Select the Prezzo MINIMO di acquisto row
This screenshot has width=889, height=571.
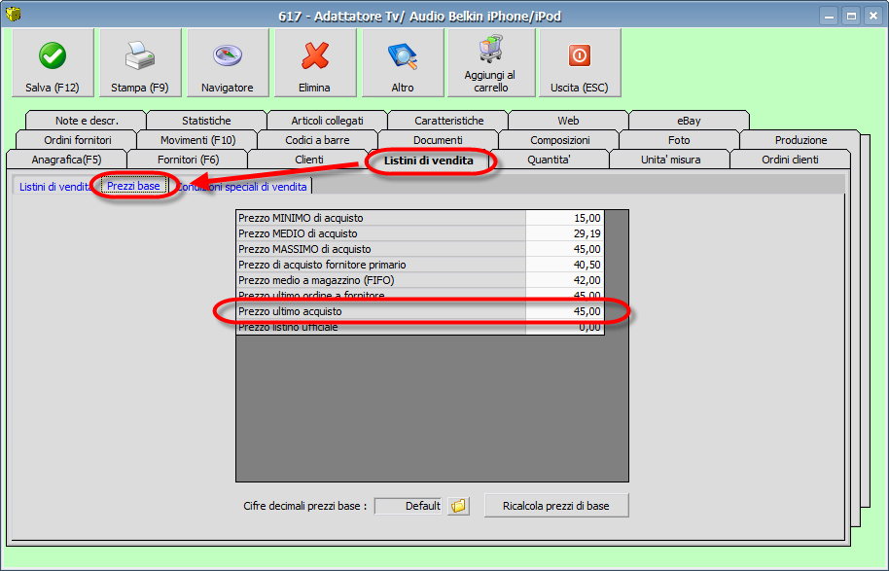pos(420,218)
